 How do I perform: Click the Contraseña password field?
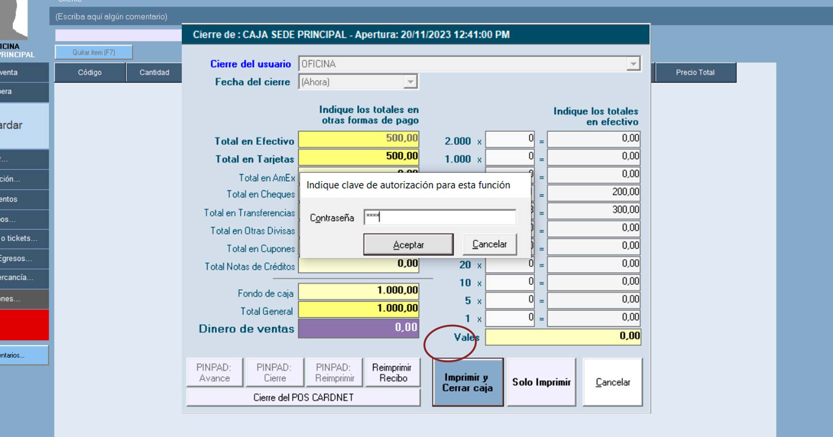[x=439, y=217]
